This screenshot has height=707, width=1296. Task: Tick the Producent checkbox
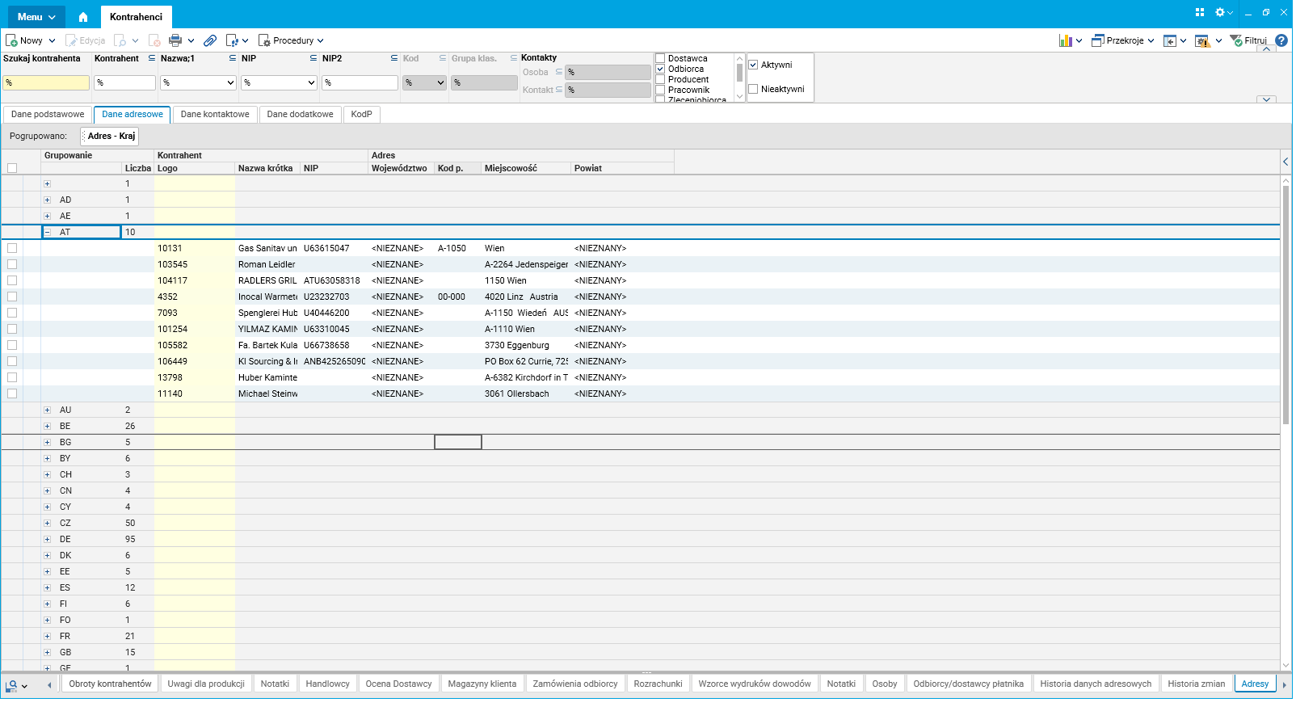coord(660,79)
